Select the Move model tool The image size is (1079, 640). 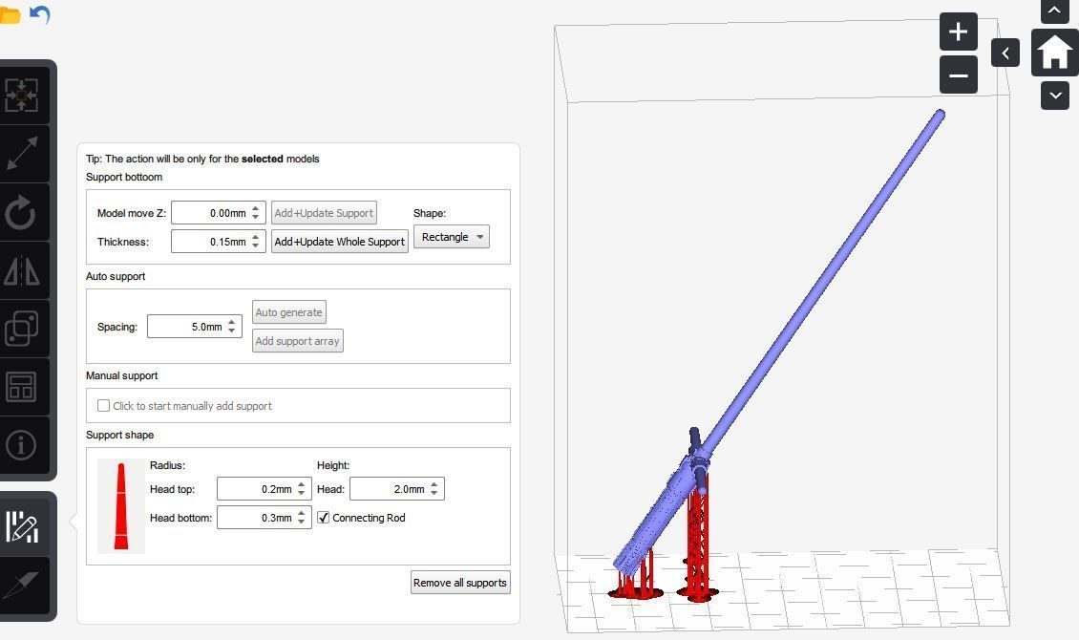pyautogui.click(x=21, y=95)
